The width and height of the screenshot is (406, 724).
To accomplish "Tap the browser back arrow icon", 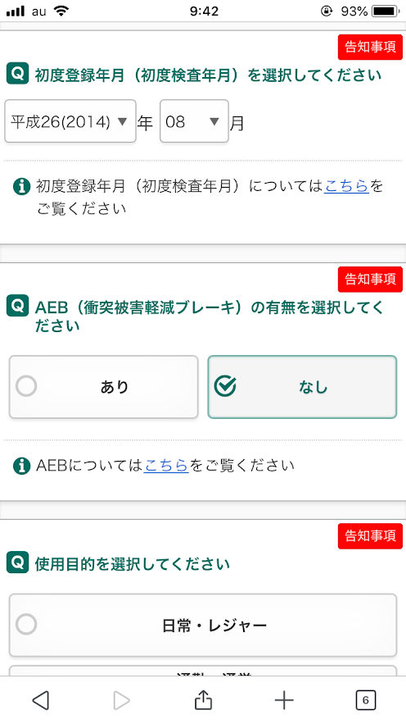I will pos(41,700).
